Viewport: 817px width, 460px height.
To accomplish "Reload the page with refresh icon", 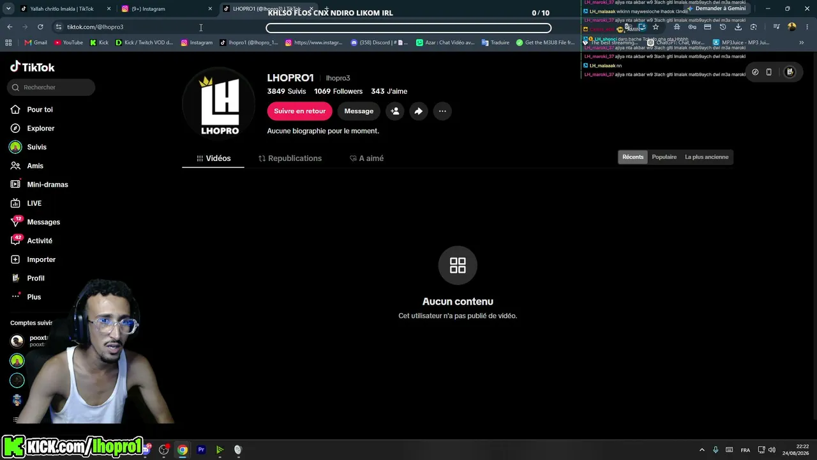I will point(40,27).
